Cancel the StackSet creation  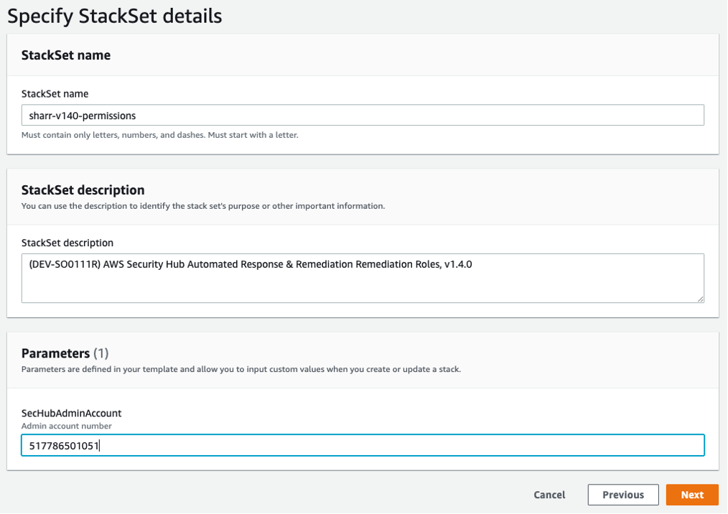549,495
